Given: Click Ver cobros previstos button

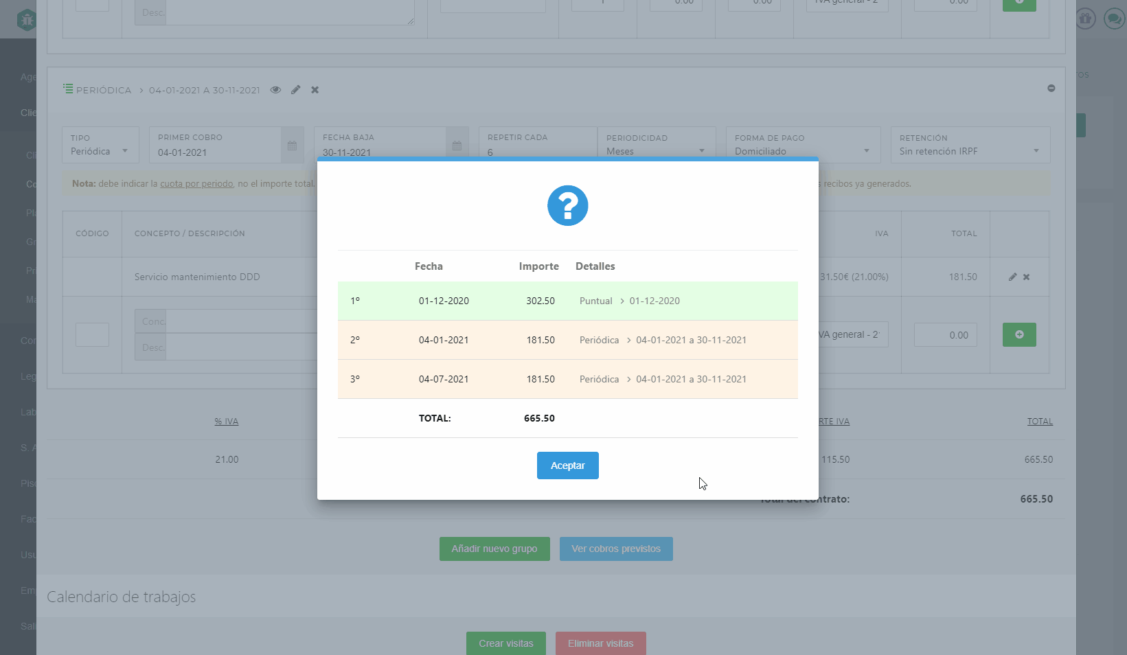Looking at the screenshot, I should (x=616, y=549).
